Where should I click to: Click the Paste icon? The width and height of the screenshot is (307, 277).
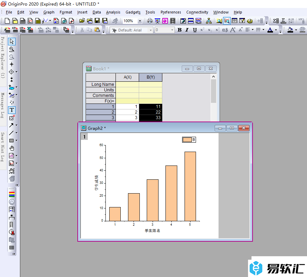[x=97, y=30]
